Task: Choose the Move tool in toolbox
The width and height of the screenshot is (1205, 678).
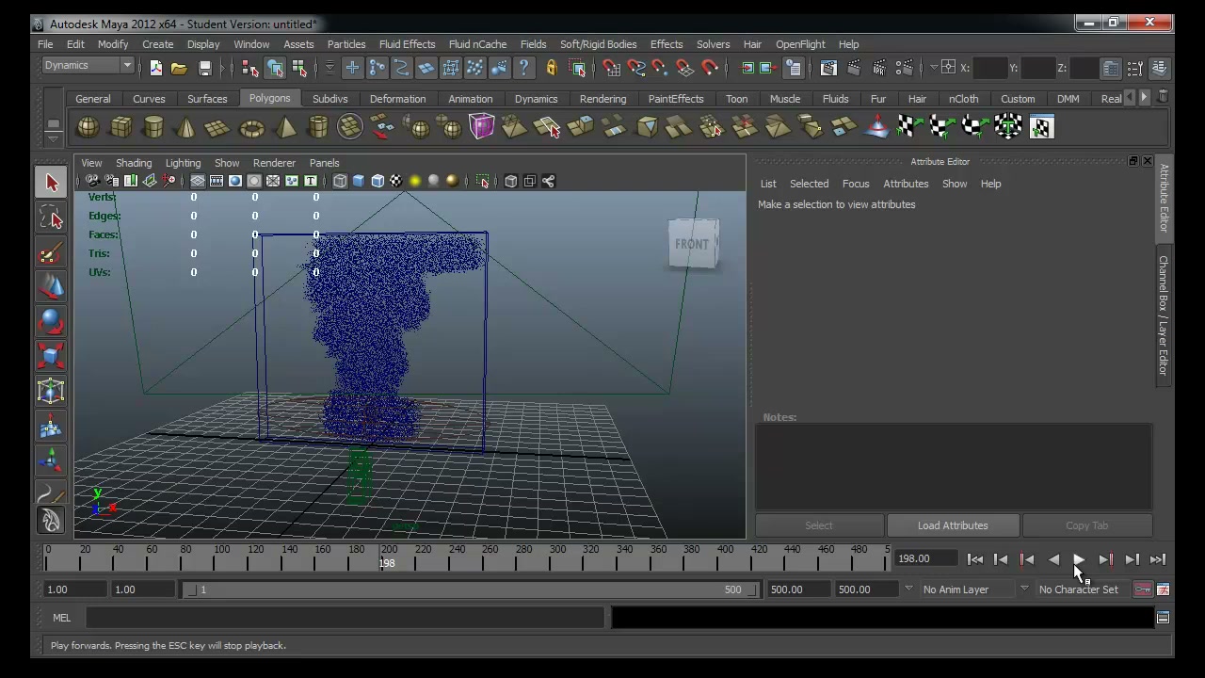Action: (51, 287)
